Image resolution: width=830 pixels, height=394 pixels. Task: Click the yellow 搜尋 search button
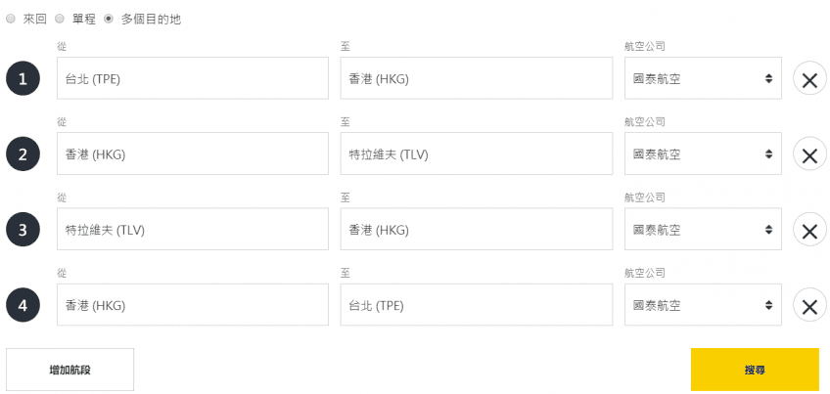[x=755, y=370]
